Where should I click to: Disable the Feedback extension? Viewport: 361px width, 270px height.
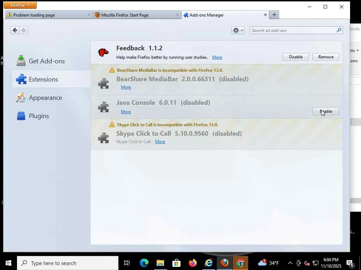(x=295, y=57)
